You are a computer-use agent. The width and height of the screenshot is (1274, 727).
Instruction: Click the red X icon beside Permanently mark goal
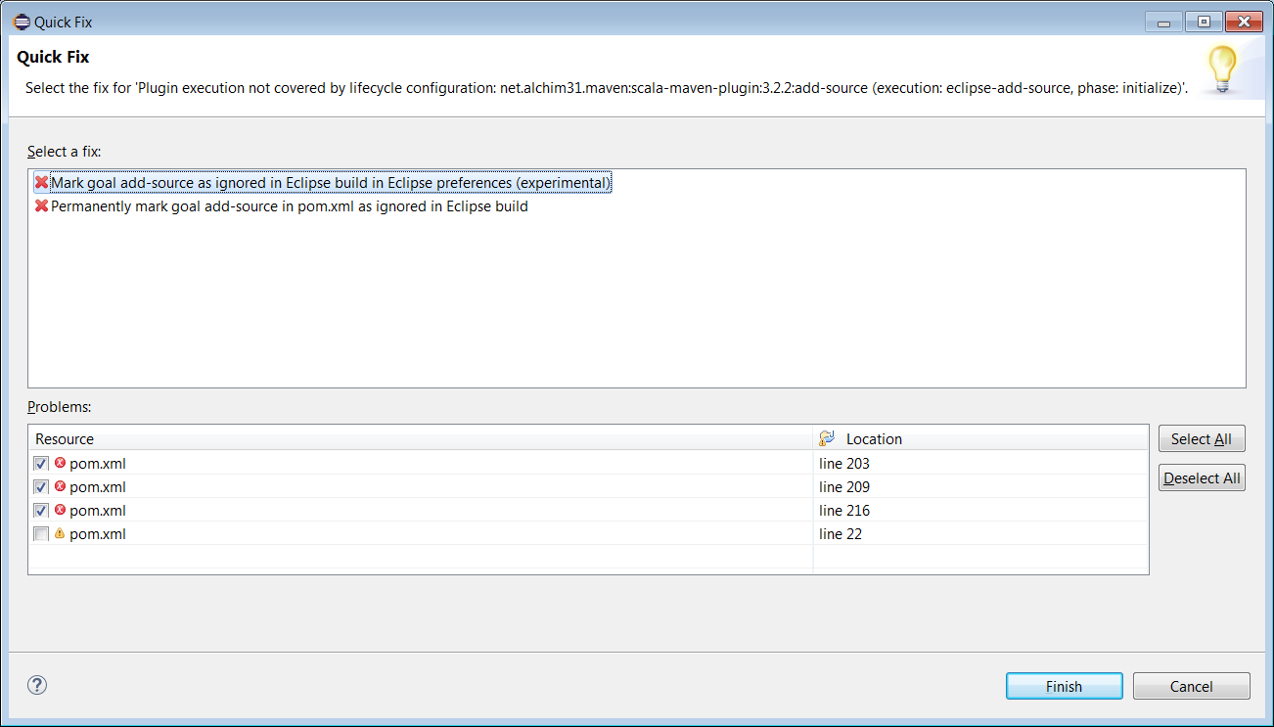41,206
